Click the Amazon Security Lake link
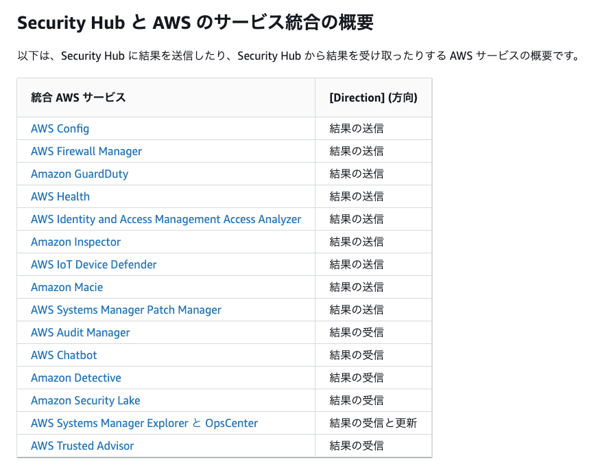 (x=86, y=400)
